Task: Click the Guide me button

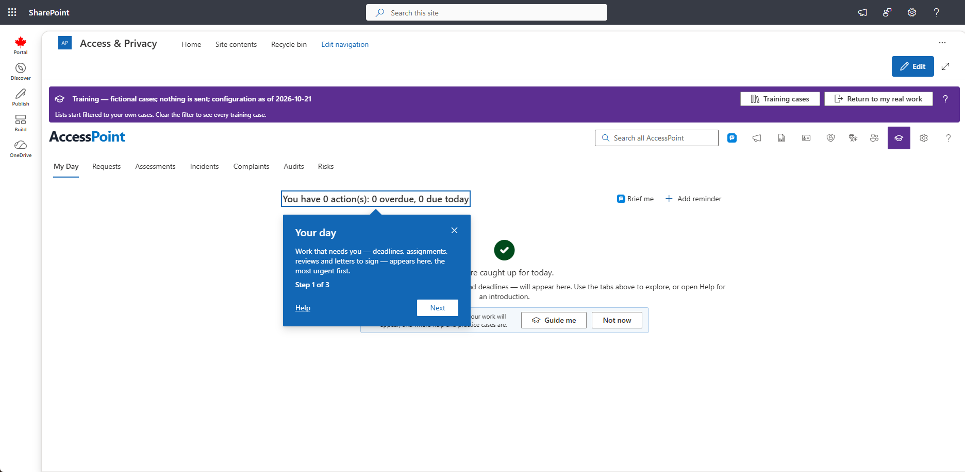Action: click(554, 320)
